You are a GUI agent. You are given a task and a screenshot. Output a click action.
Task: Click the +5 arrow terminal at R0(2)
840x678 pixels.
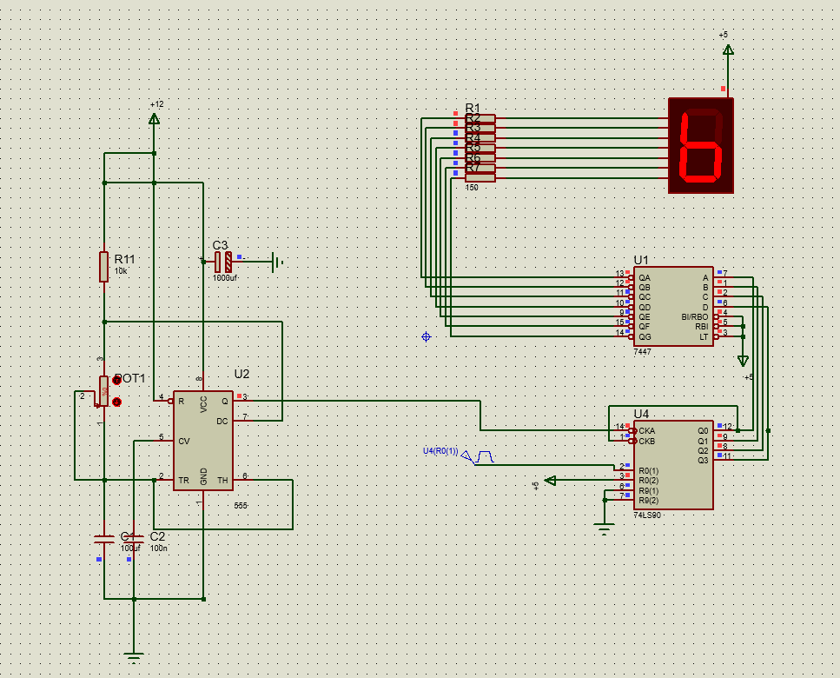(x=550, y=480)
